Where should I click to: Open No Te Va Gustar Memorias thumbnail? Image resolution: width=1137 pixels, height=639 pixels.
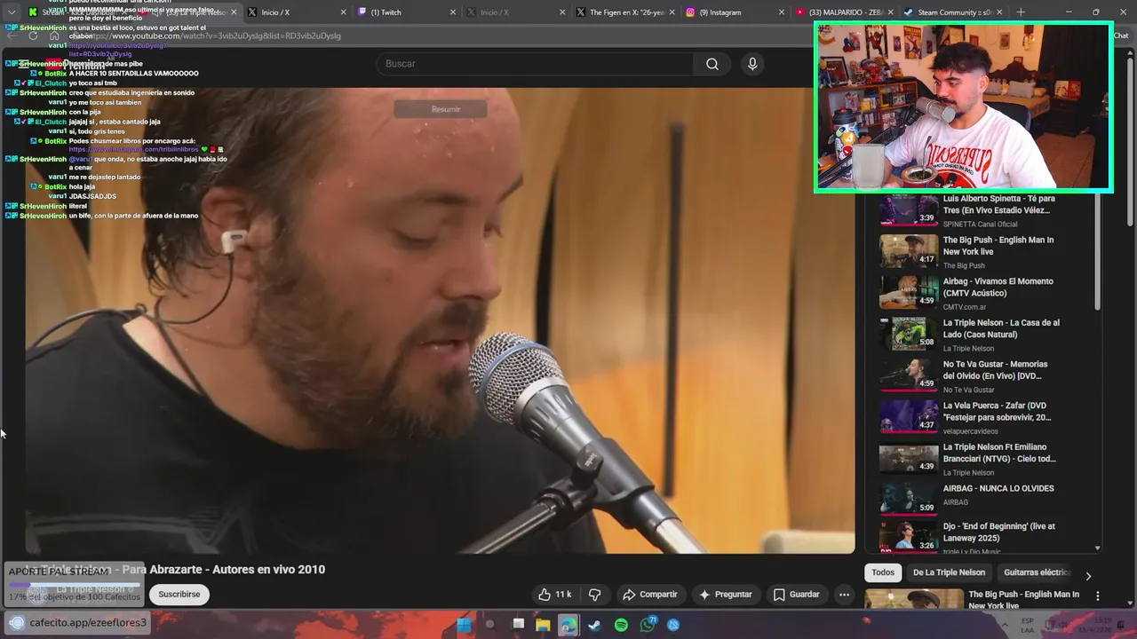pyautogui.click(x=909, y=375)
